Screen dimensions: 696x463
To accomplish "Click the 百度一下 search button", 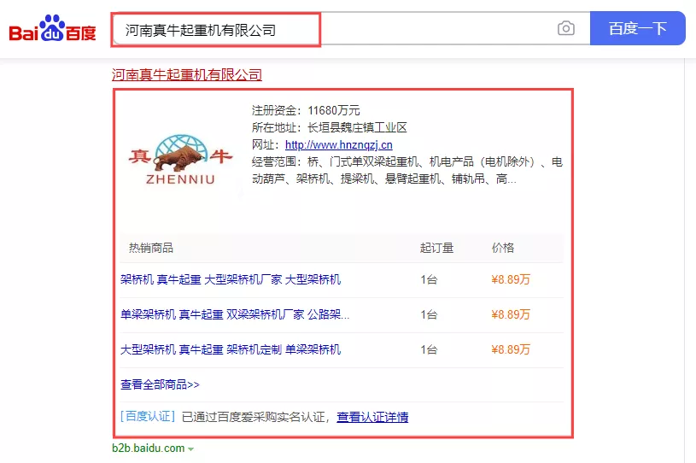I will (637, 28).
